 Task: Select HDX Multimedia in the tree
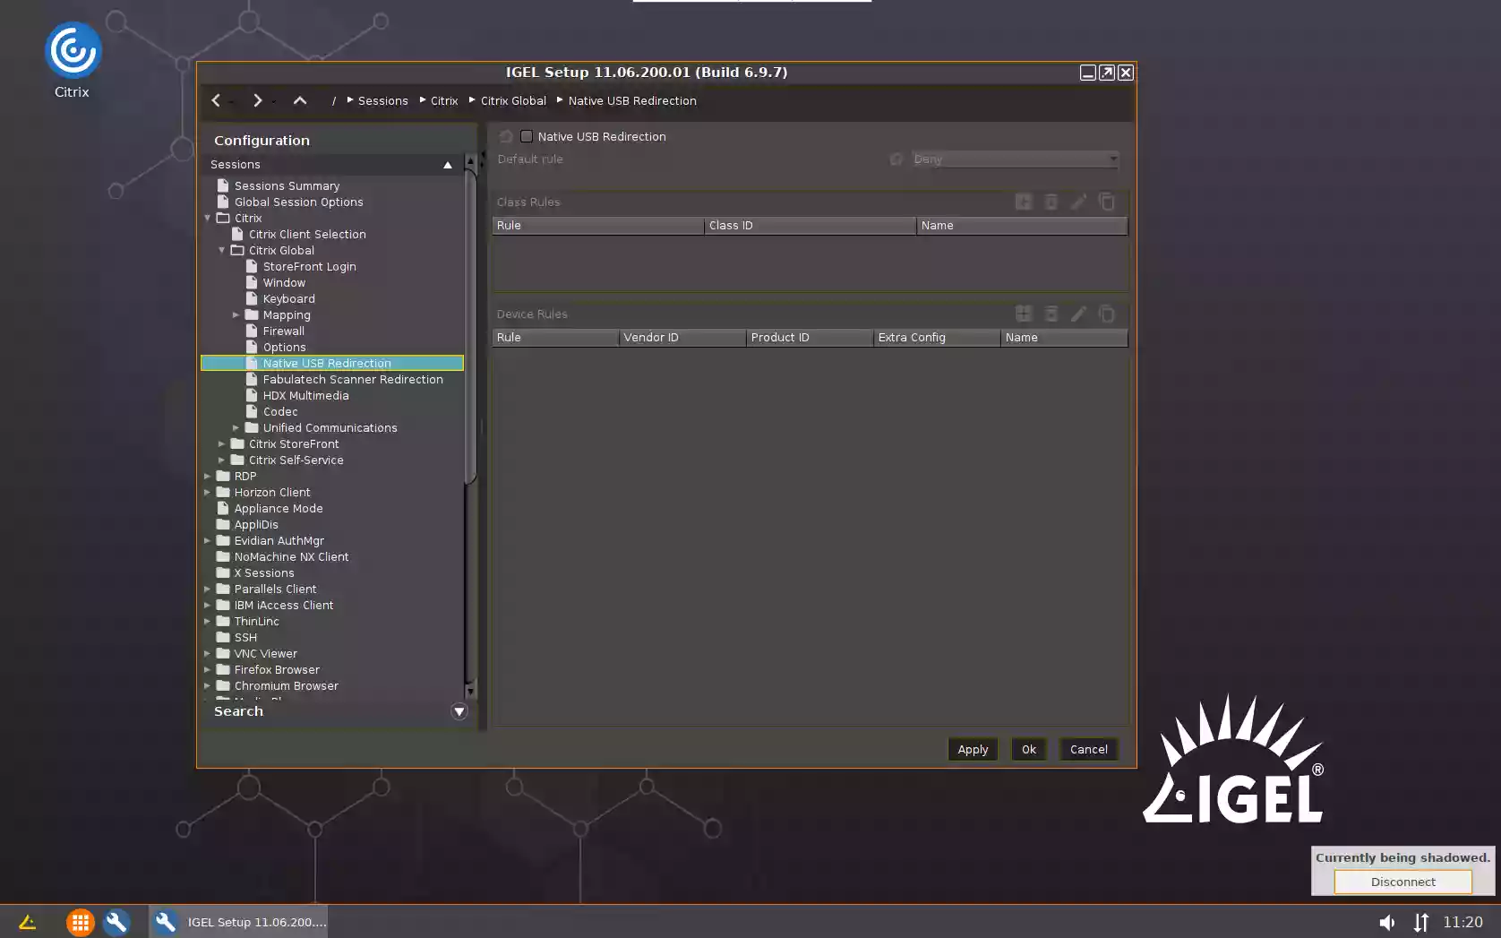[305, 395]
